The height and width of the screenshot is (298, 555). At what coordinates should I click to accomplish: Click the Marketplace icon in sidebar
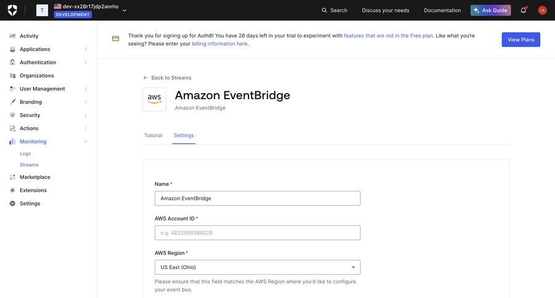pos(12,177)
